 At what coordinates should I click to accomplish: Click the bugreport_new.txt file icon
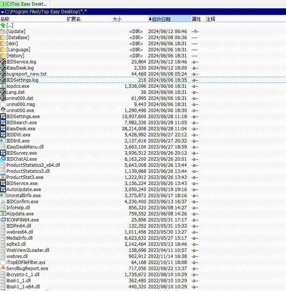(3, 74)
